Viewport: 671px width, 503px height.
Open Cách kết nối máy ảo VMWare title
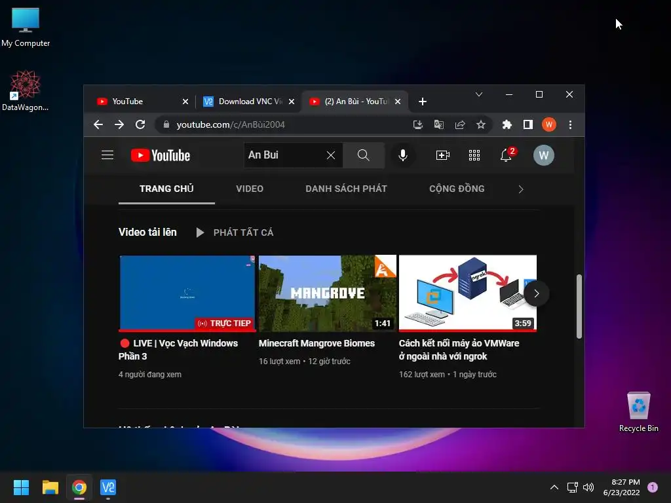[x=459, y=350]
